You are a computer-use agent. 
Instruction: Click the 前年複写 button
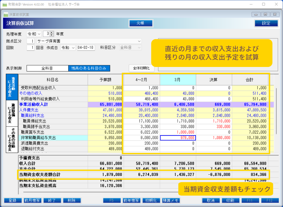pyautogui.click(x=131, y=201)
